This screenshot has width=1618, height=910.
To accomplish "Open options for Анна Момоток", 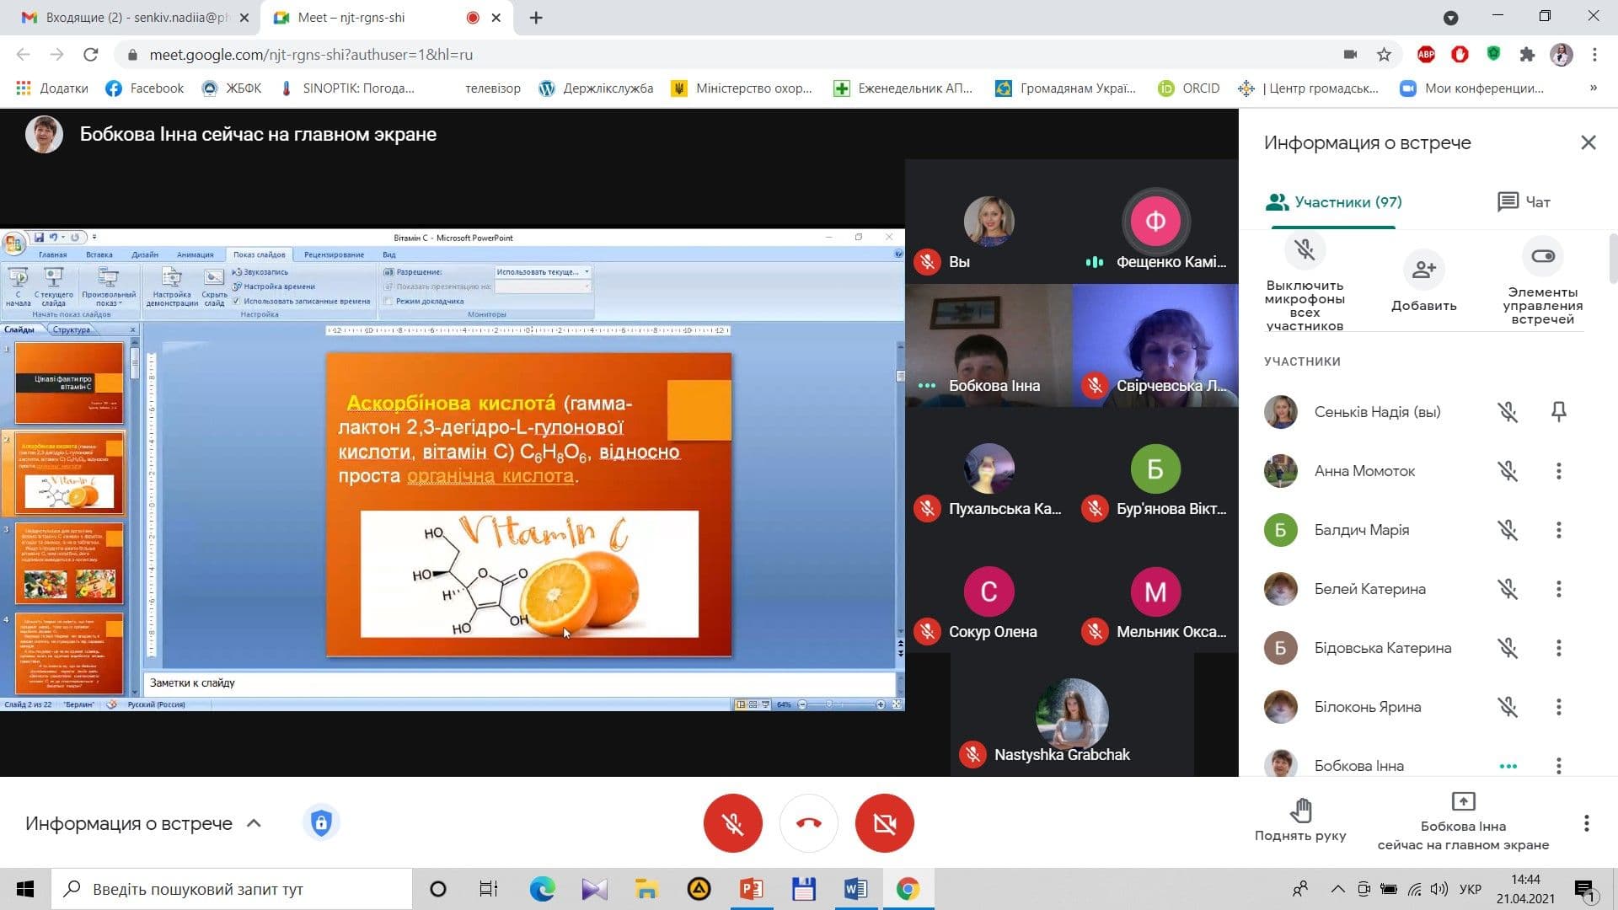I will [1558, 471].
